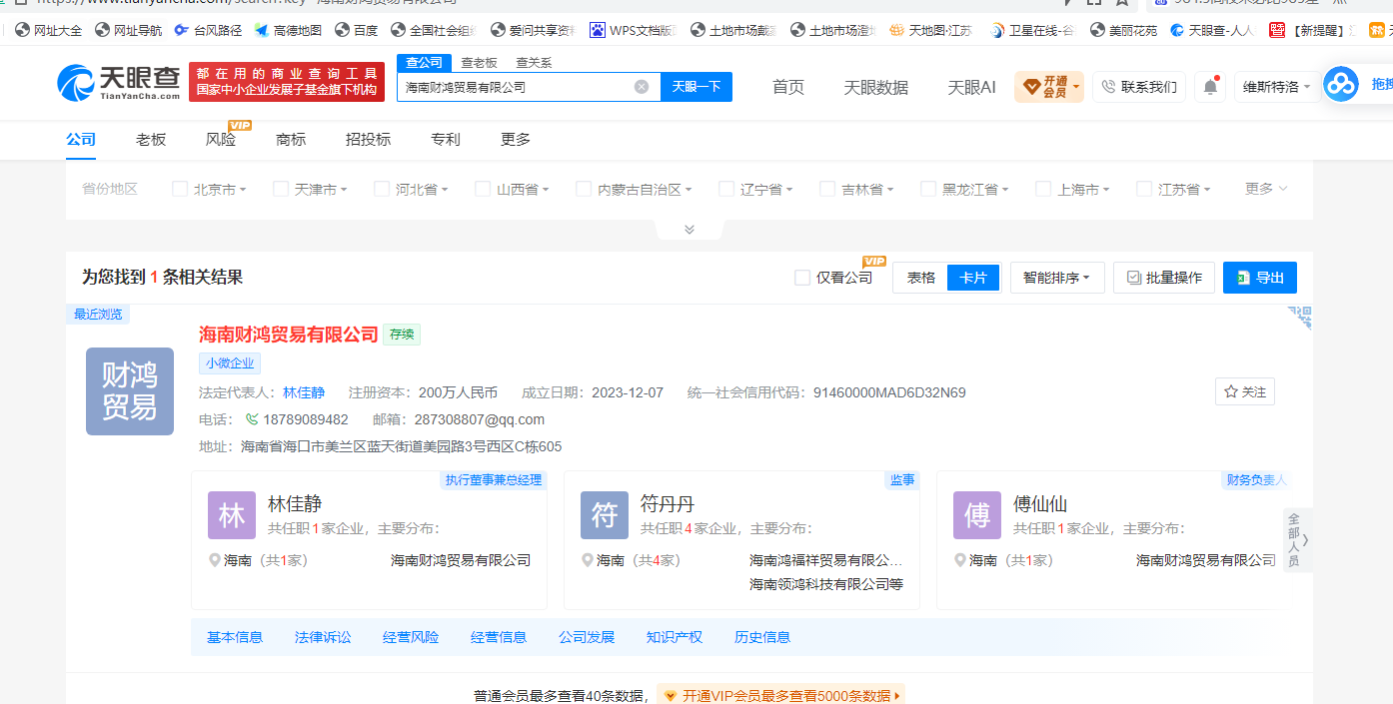Image resolution: width=1393 pixels, height=704 pixels.
Task: Click the 傅 avatar on 傅仙仙 card
Action: 977,515
